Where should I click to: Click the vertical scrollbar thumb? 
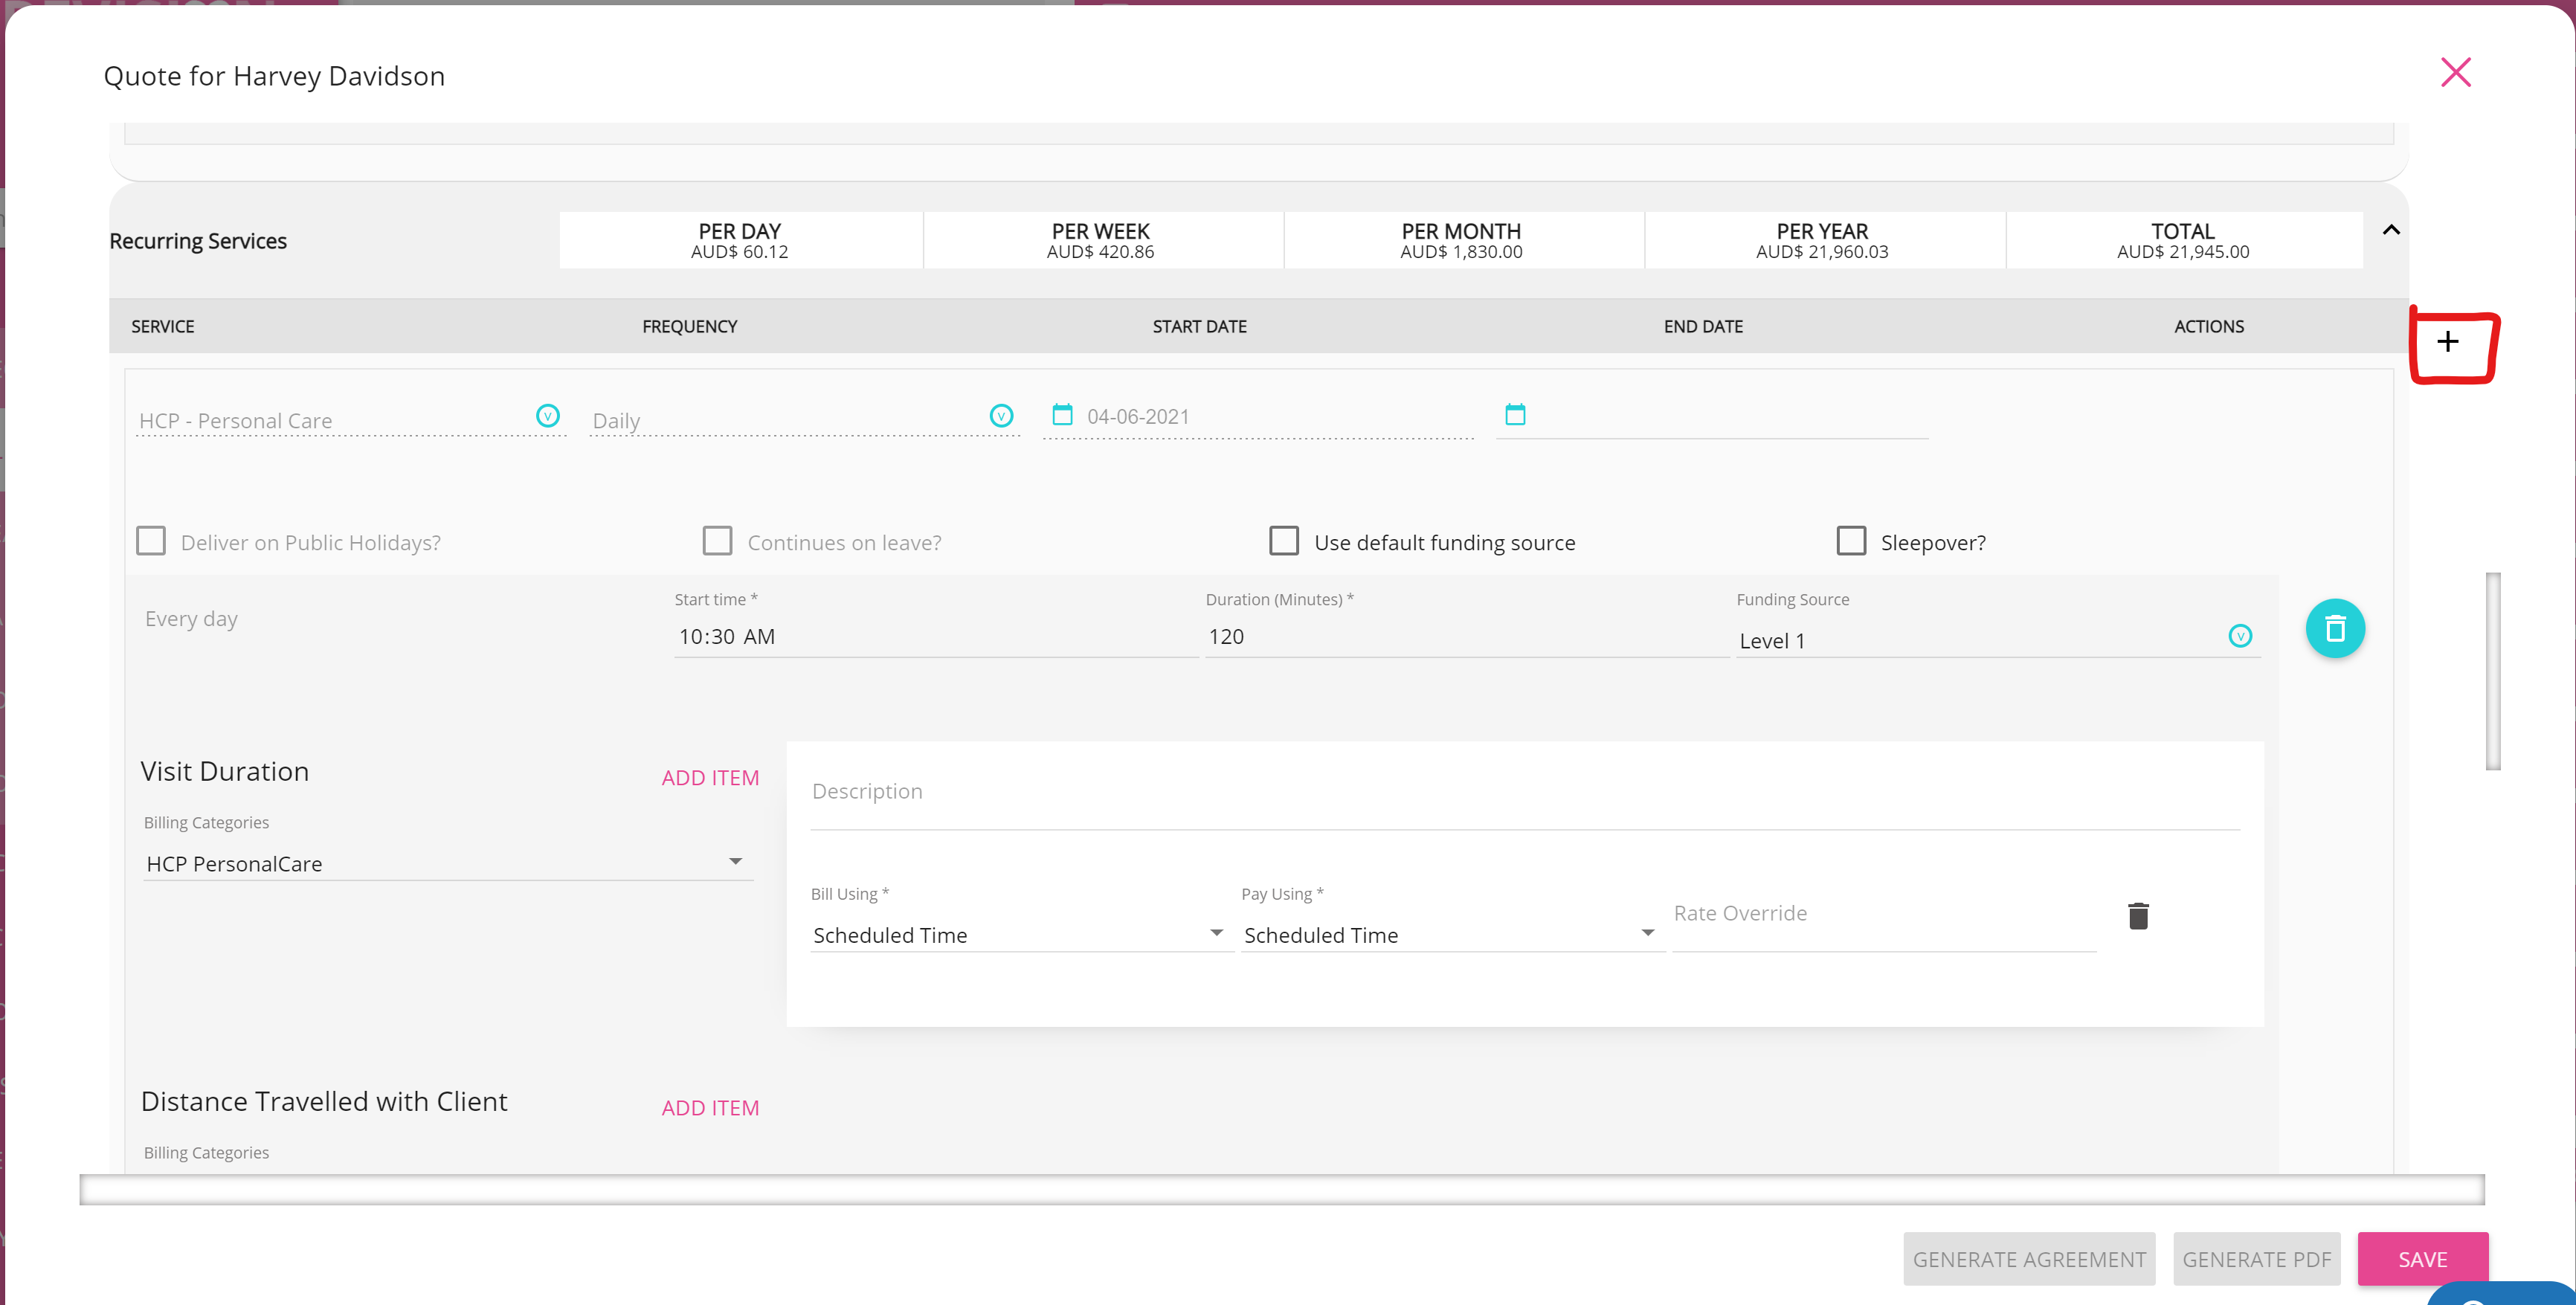click(2493, 671)
